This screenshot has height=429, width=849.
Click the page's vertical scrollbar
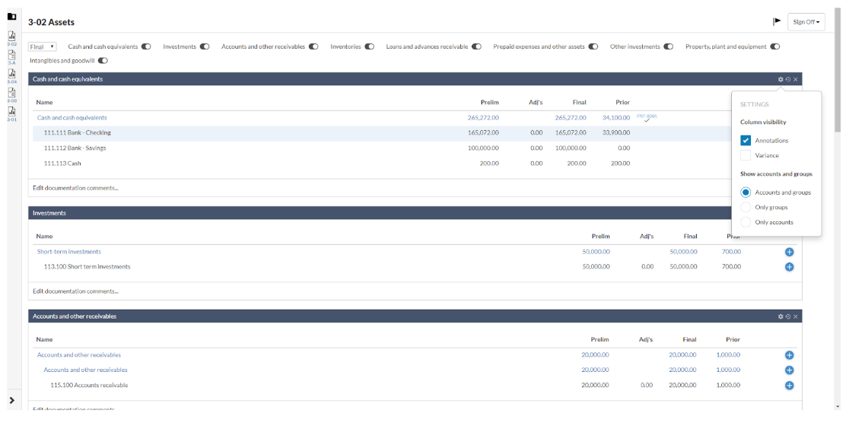pos(838,68)
